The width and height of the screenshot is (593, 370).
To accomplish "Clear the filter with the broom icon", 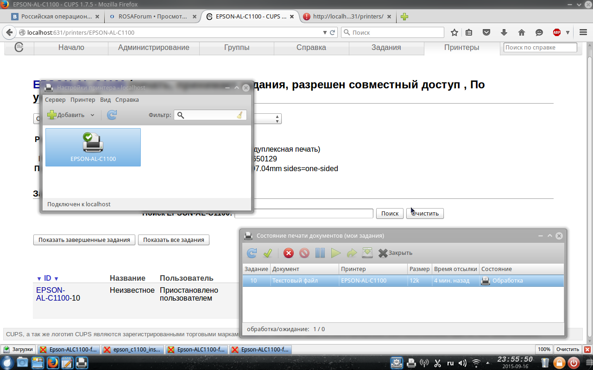I will (240, 115).
